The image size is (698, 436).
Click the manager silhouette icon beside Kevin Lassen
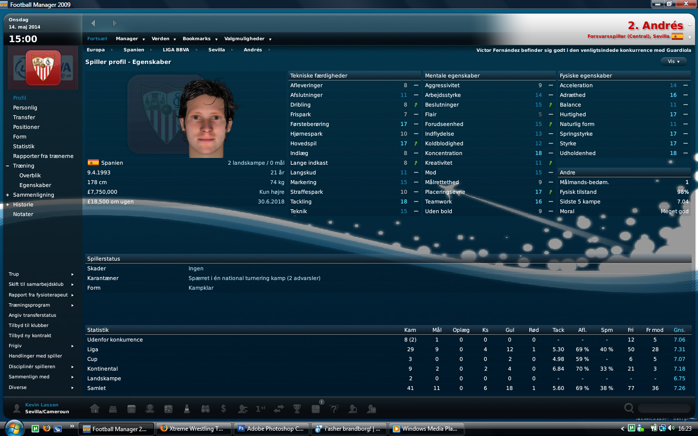point(16,408)
